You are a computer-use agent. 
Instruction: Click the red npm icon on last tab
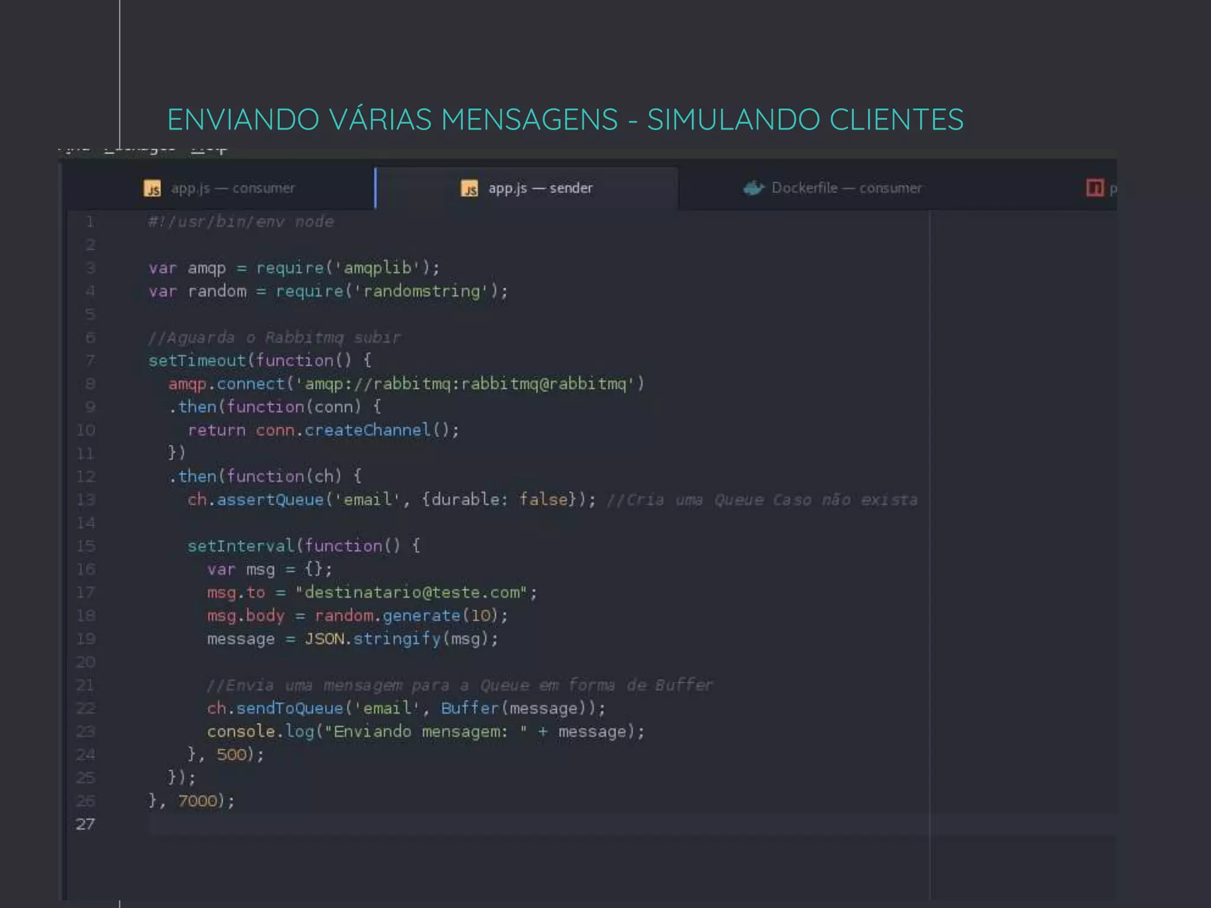(1095, 188)
